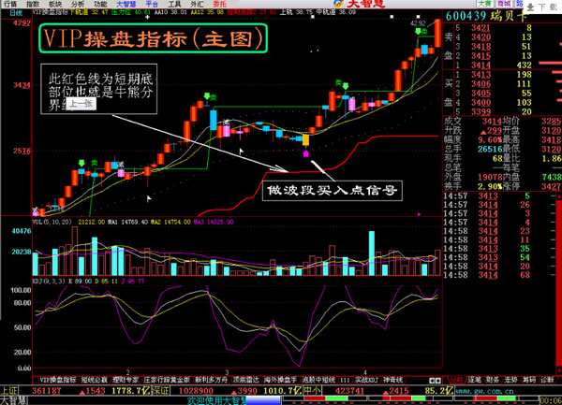
Task: Select the 逐笔 tab in the right panel
Action: point(474,380)
